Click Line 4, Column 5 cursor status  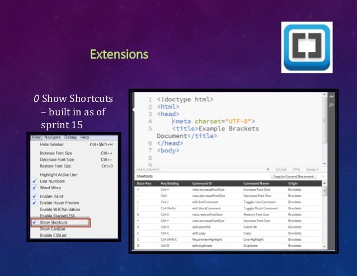[148, 169]
